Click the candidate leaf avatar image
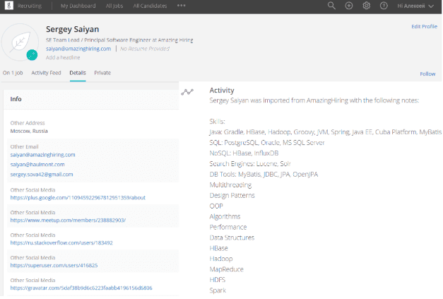The width and height of the screenshot is (443, 299). click(20, 42)
